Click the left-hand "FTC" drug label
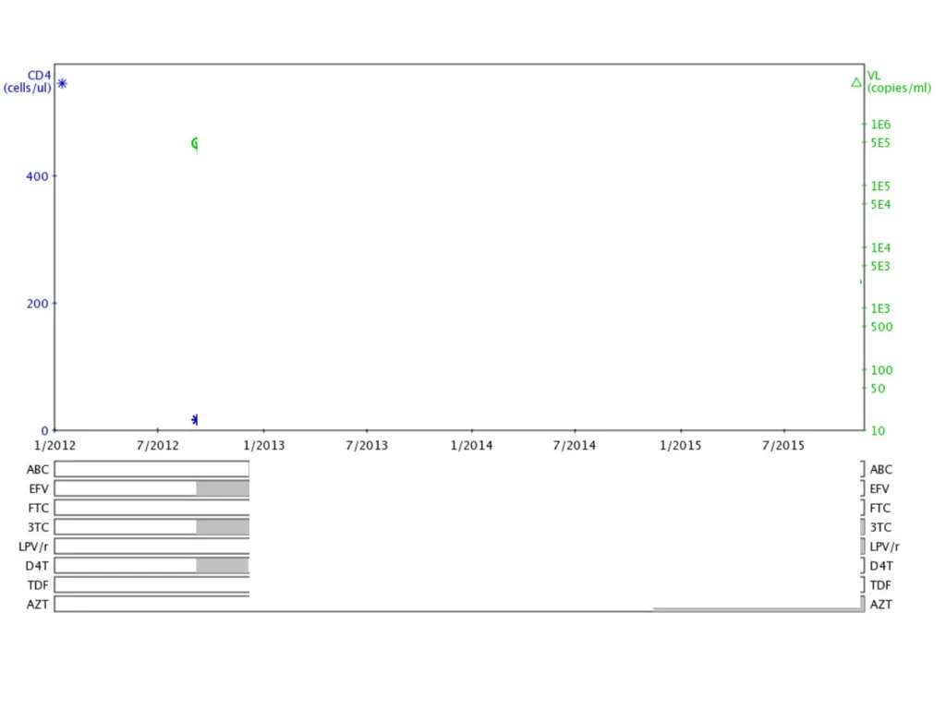The height and width of the screenshot is (709, 946). pos(39,509)
